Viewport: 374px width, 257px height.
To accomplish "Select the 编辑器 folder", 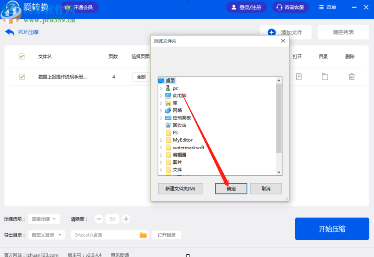I will [x=180, y=155].
